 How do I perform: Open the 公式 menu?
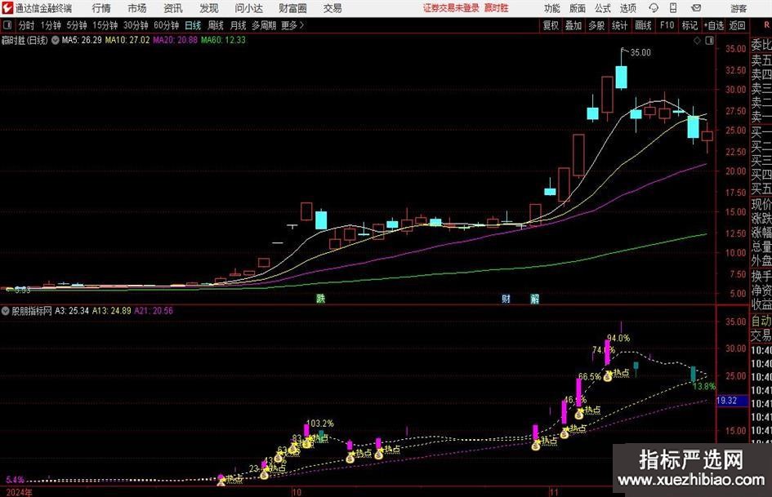[x=603, y=8]
